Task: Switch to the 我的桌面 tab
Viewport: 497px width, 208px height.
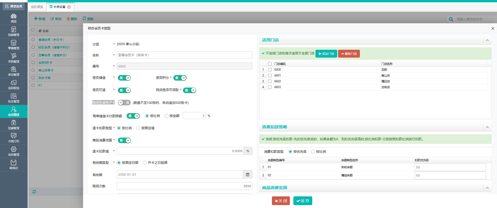Action: pos(37,7)
